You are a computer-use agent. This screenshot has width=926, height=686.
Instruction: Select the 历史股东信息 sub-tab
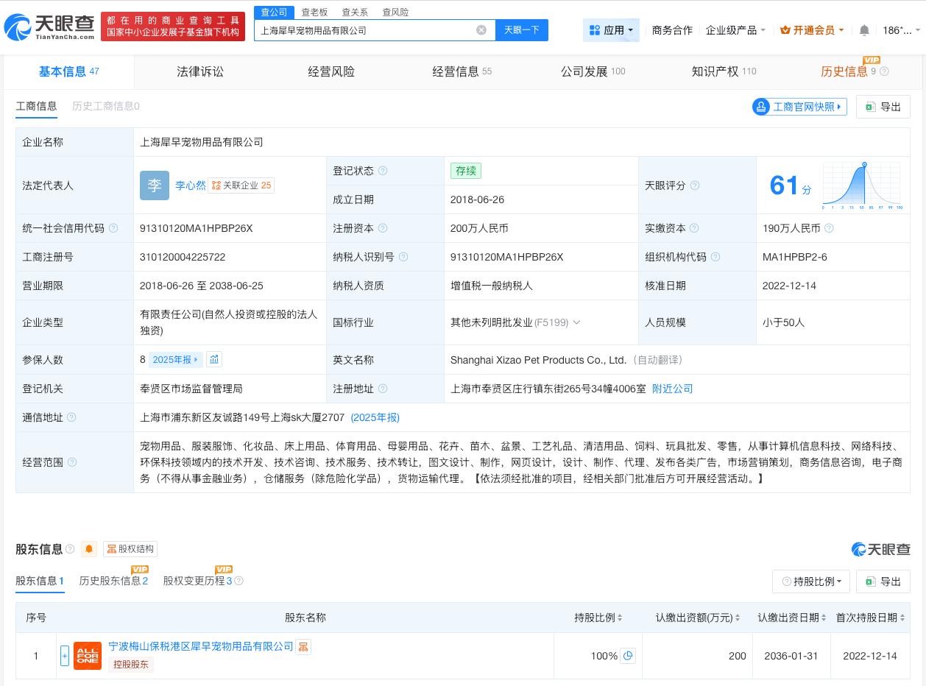pos(113,581)
